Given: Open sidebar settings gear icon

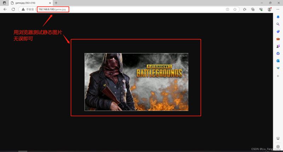Looking at the screenshot, I should pyautogui.click(x=278, y=146).
